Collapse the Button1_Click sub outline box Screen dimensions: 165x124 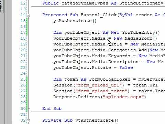coord(29,15)
